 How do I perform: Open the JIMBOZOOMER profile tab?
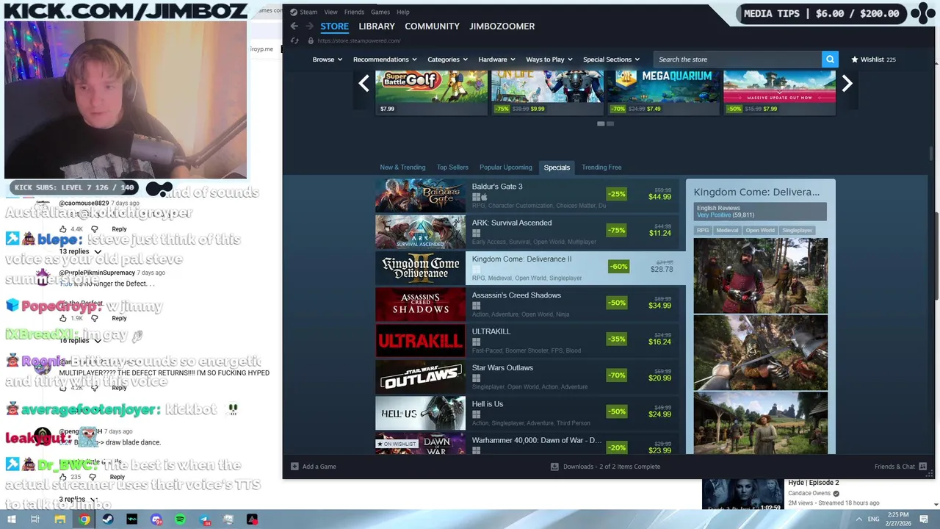click(x=502, y=26)
